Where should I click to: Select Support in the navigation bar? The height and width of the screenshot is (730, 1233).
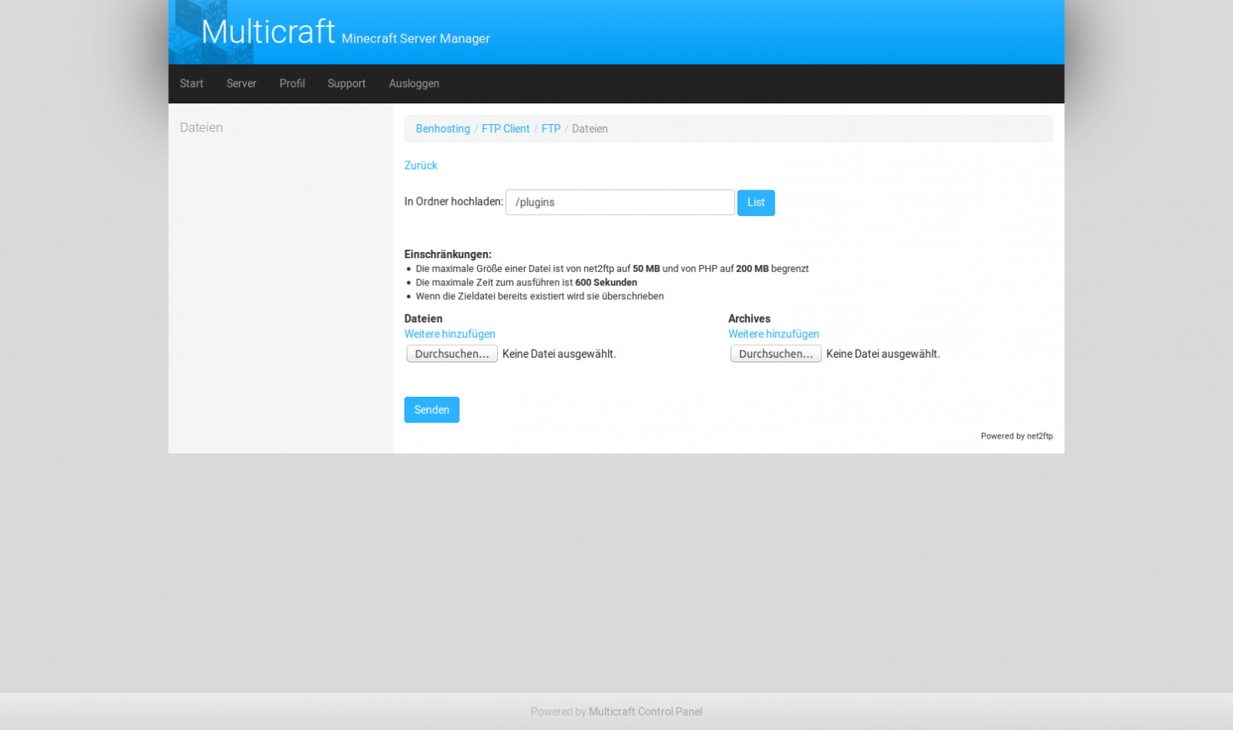pos(346,83)
